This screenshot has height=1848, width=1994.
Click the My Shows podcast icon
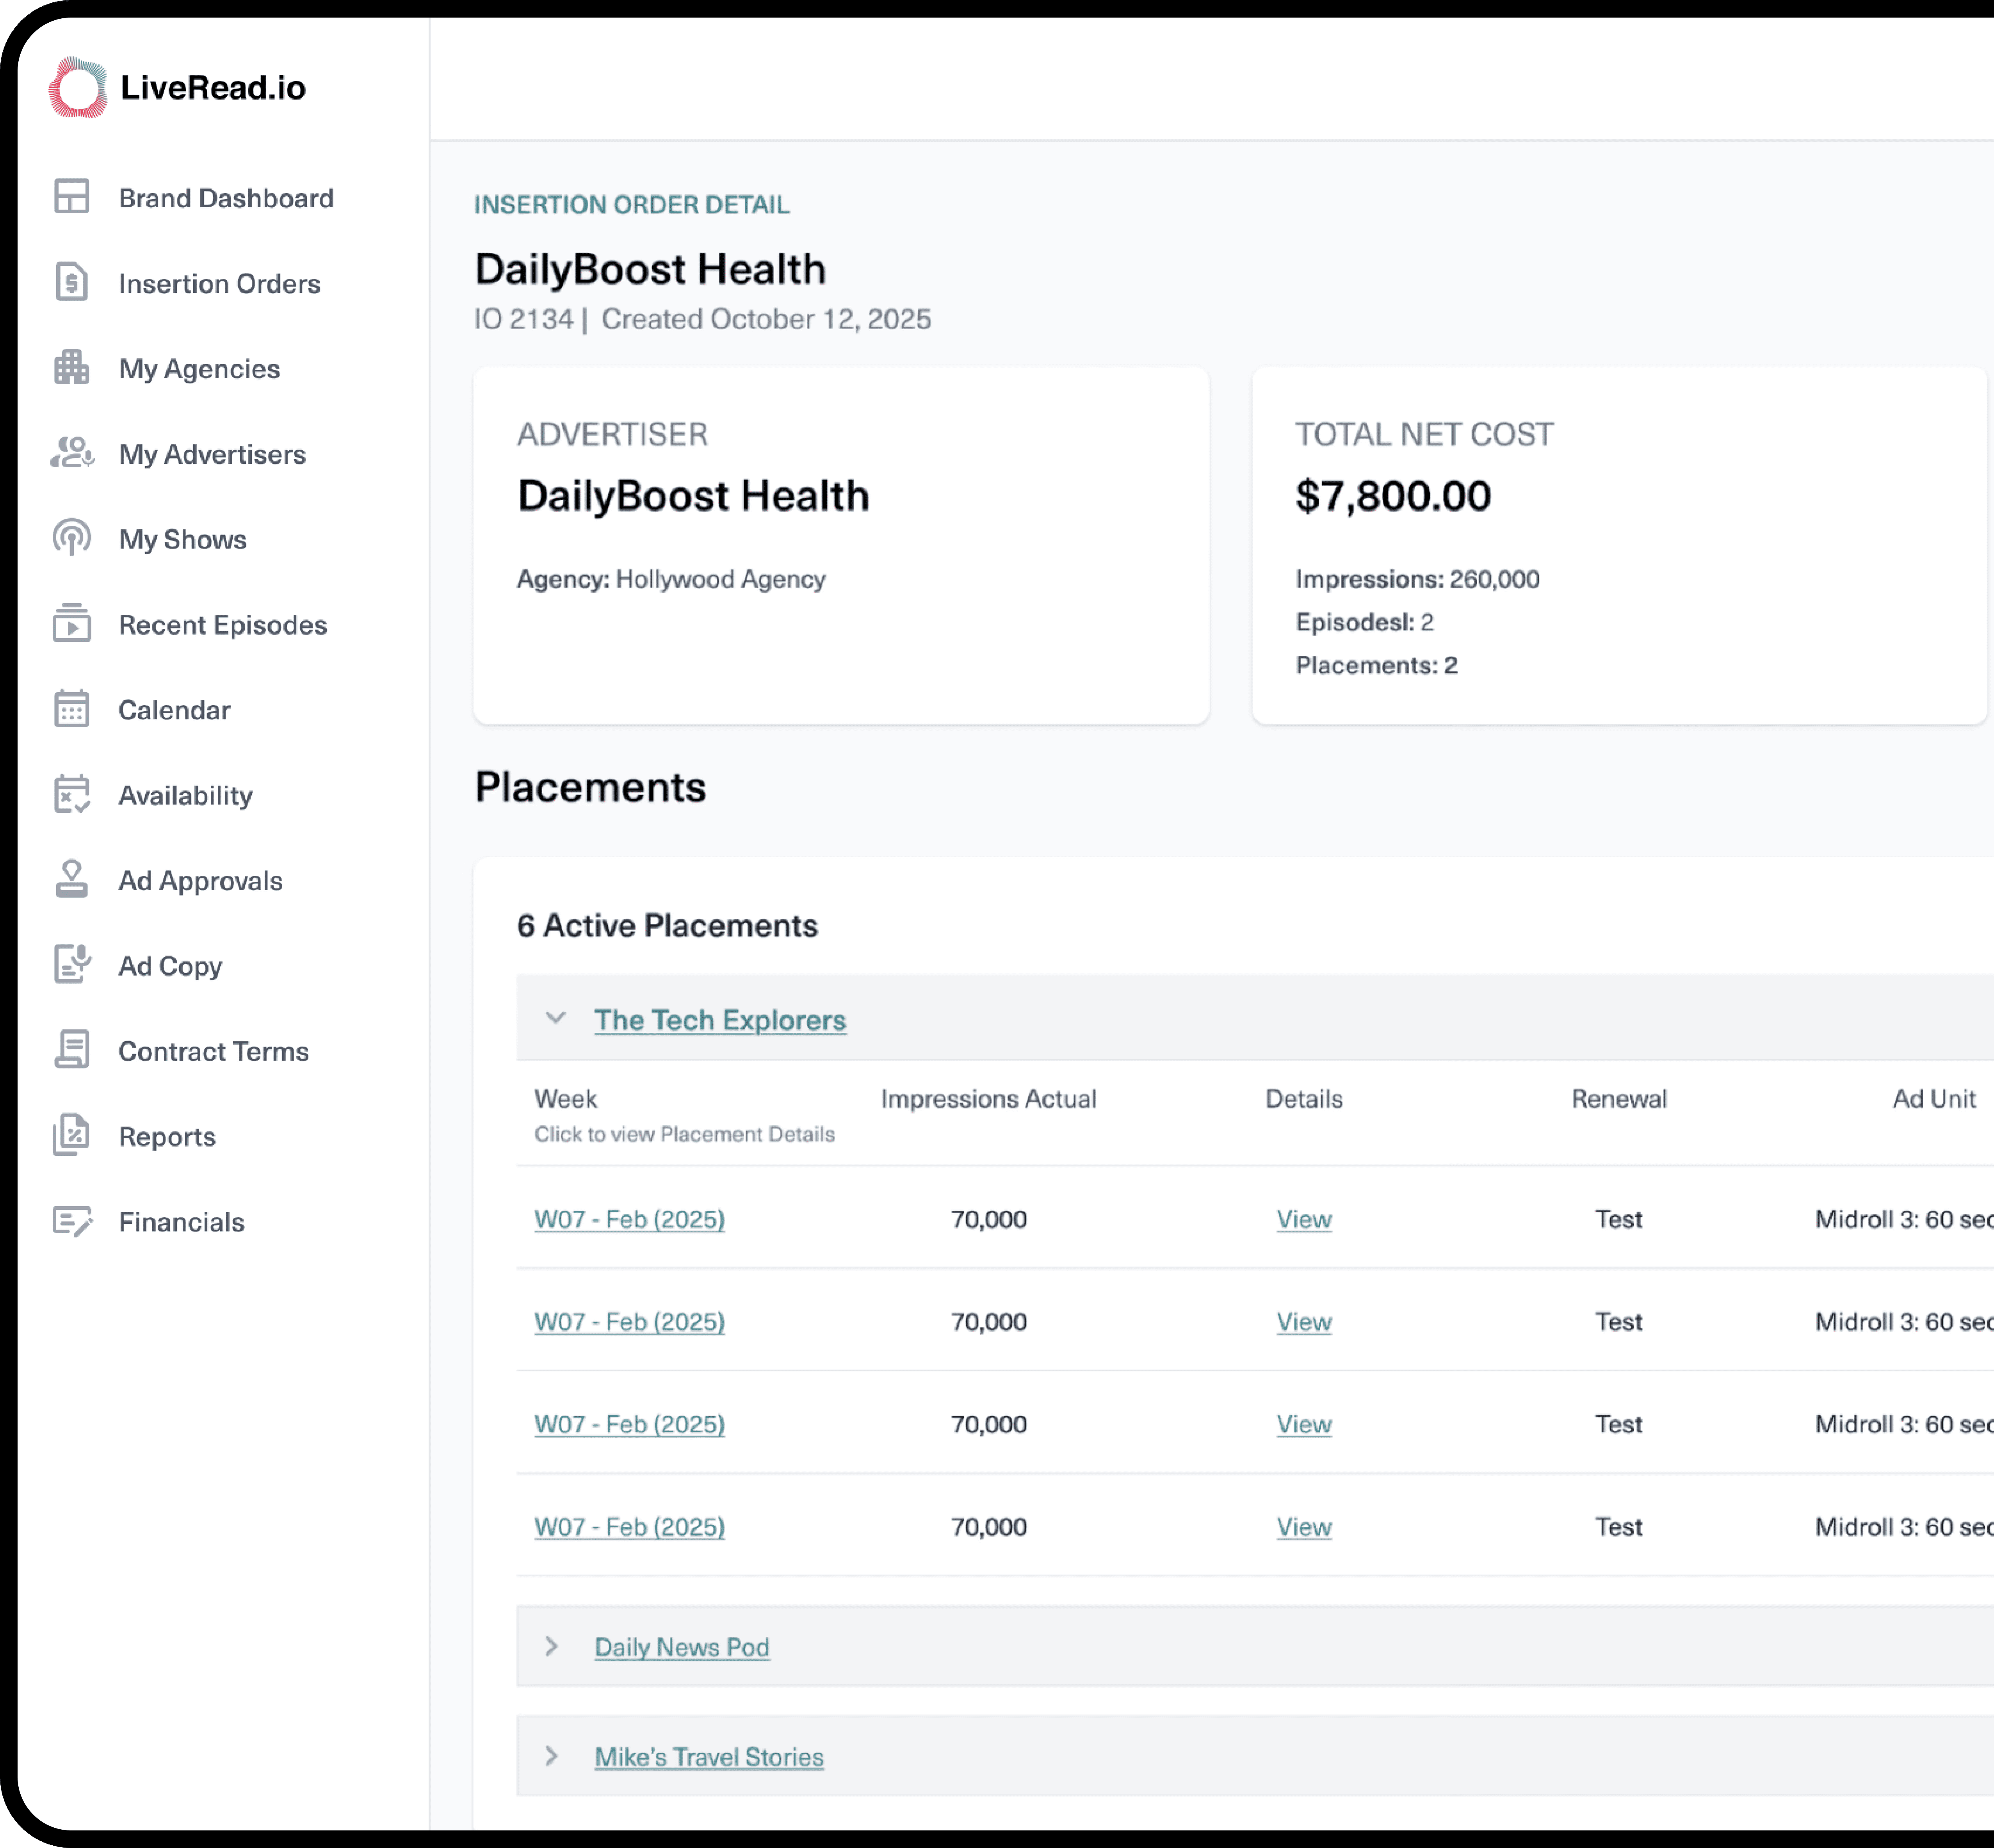point(72,538)
